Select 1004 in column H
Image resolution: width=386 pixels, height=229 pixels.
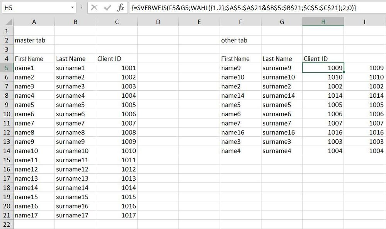pyautogui.click(x=323, y=151)
